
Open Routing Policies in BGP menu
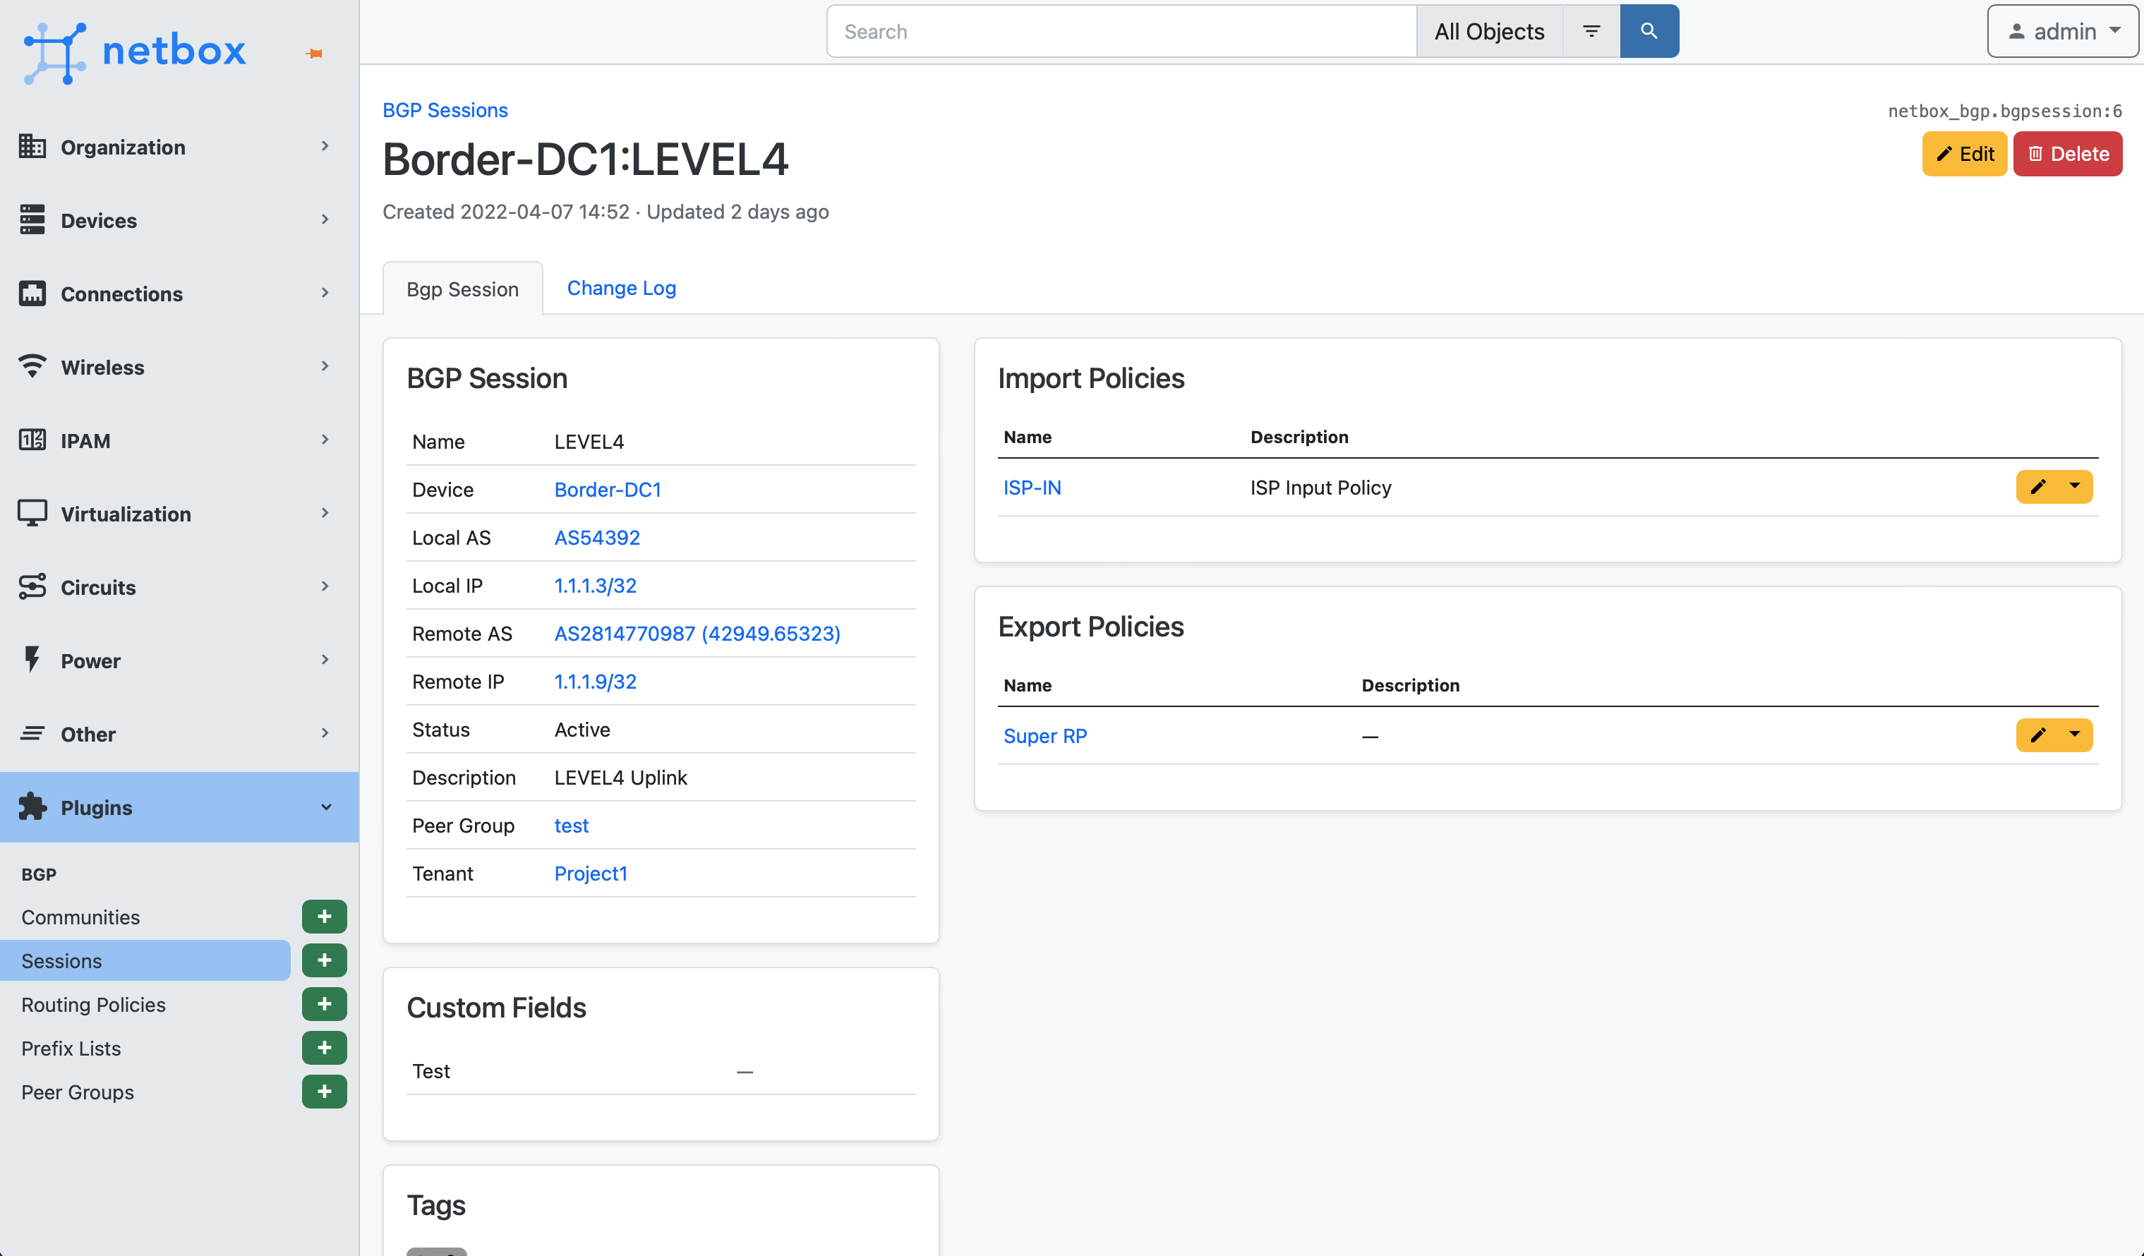[x=94, y=1004]
